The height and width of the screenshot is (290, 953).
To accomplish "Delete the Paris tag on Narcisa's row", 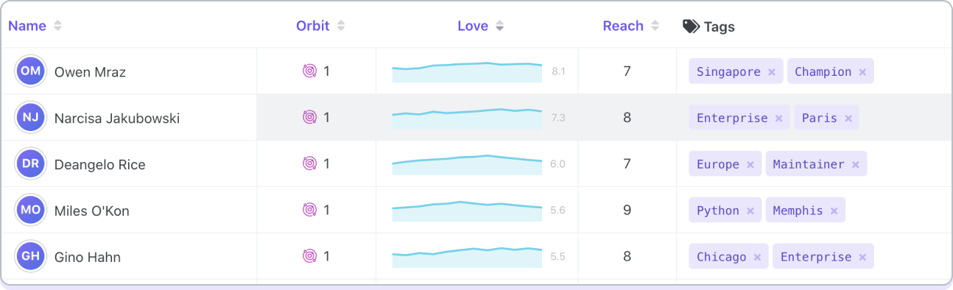I will 848,119.
